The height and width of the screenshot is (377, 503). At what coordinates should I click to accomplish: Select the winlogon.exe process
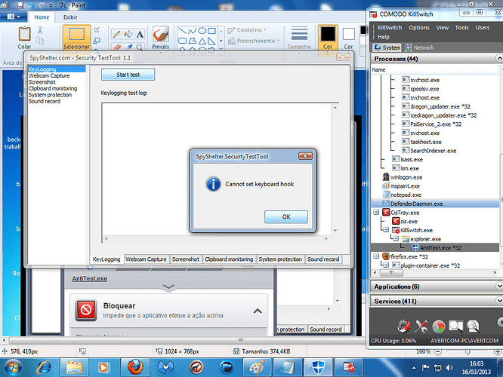tap(406, 177)
